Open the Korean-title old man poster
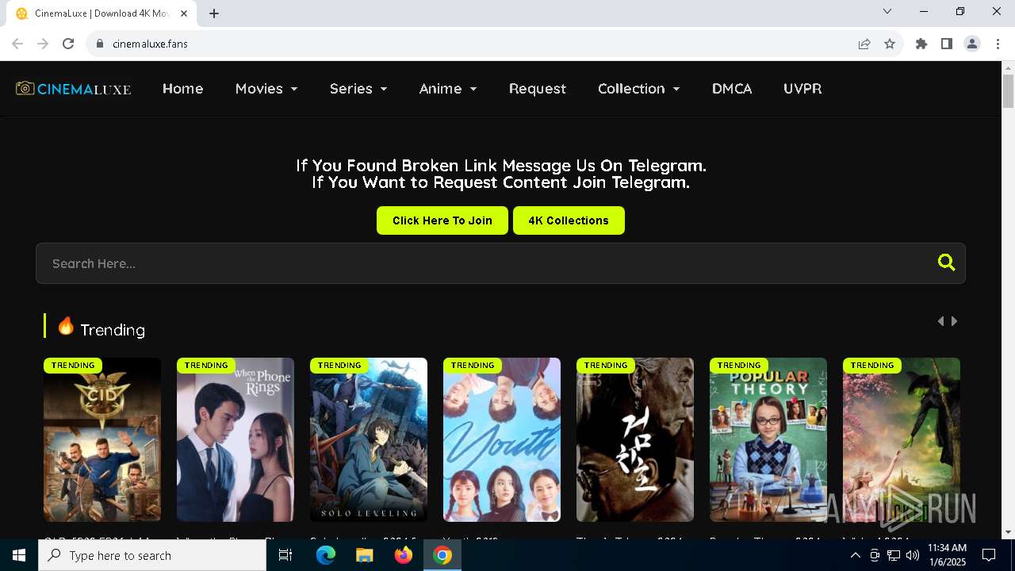 point(635,439)
